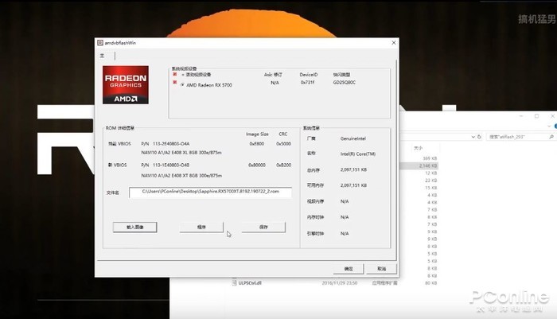Viewport: 557px width, 319px height.
Task: Click the Intel(R) Core(TM) name value
Action: (358, 154)
